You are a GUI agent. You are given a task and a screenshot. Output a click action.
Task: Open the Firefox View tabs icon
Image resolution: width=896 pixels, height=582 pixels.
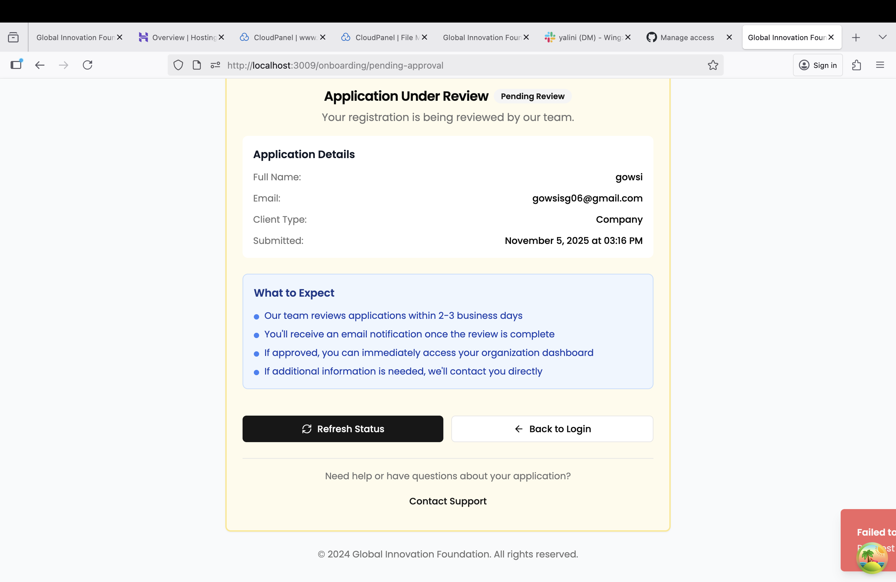tap(13, 37)
